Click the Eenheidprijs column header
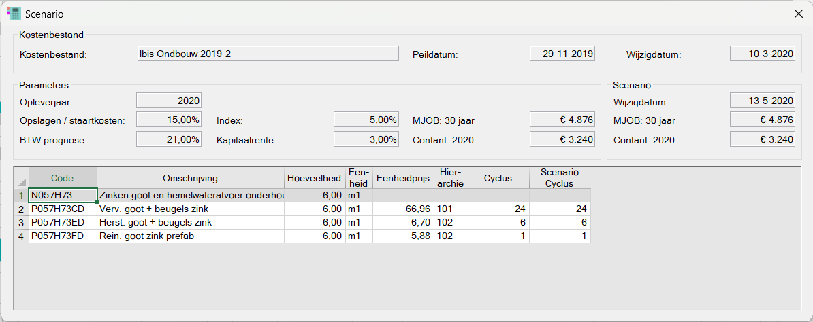The image size is (813, 322). click(x=403, y=178)
